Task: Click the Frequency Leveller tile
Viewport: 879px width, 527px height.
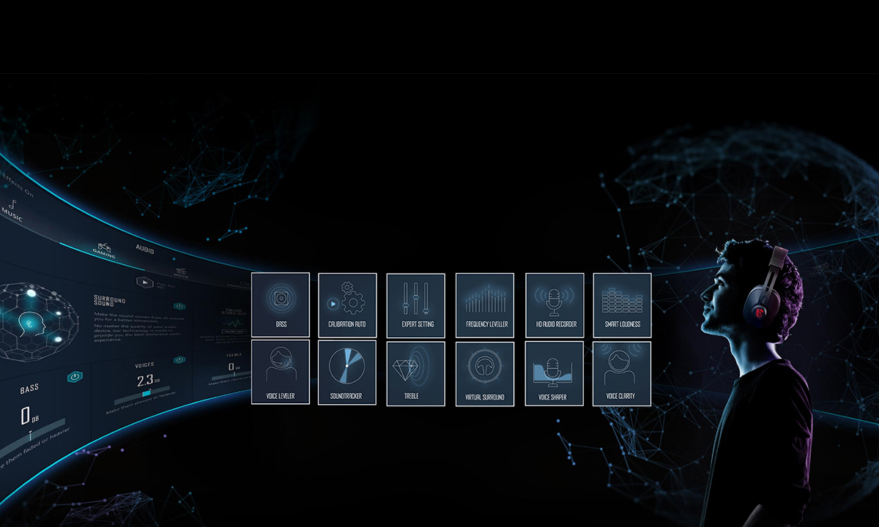Action: [x=484, y=305]
